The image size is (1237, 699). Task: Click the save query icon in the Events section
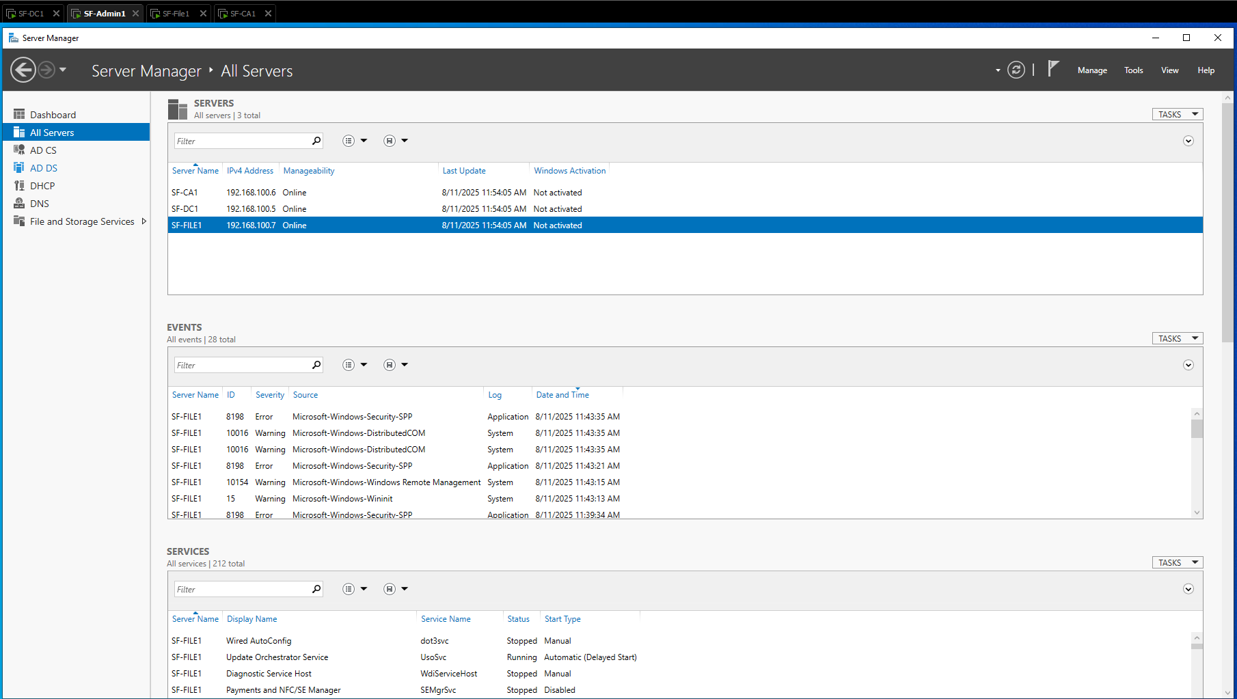point(388,364)
